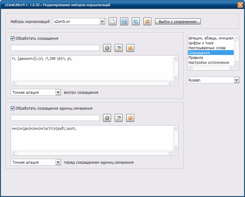The image size is (245, 197).
Task: Click down arrow of sections list scrollbar
Action: click(236, 62)
